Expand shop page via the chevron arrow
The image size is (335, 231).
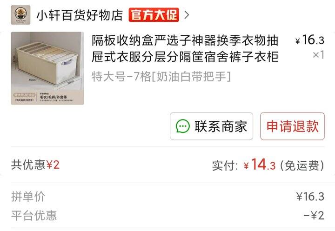tap(187, 15)
